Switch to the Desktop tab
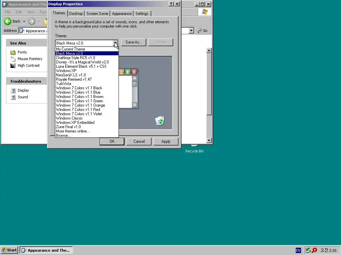This screenshot has width=341, height=255. 76,13
